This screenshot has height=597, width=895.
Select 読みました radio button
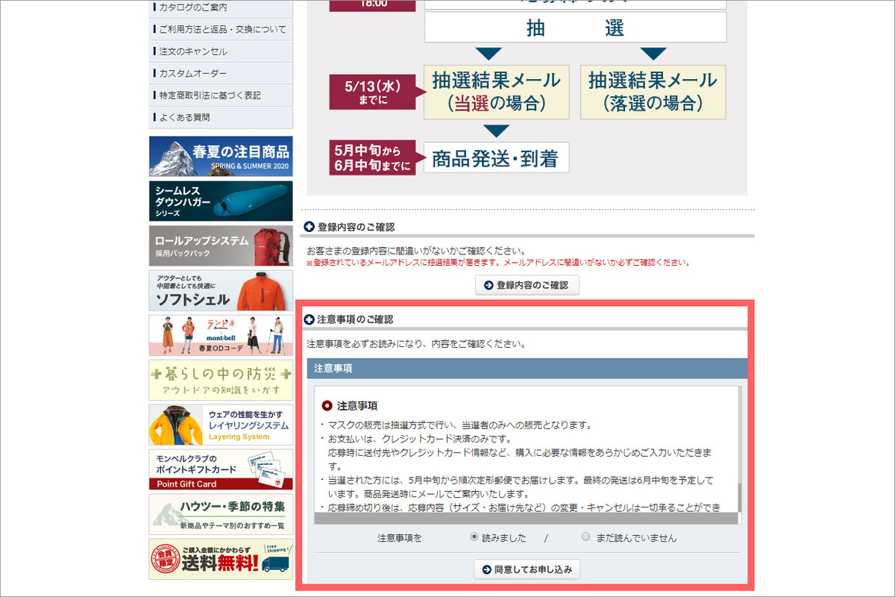(x=474, y=537)
